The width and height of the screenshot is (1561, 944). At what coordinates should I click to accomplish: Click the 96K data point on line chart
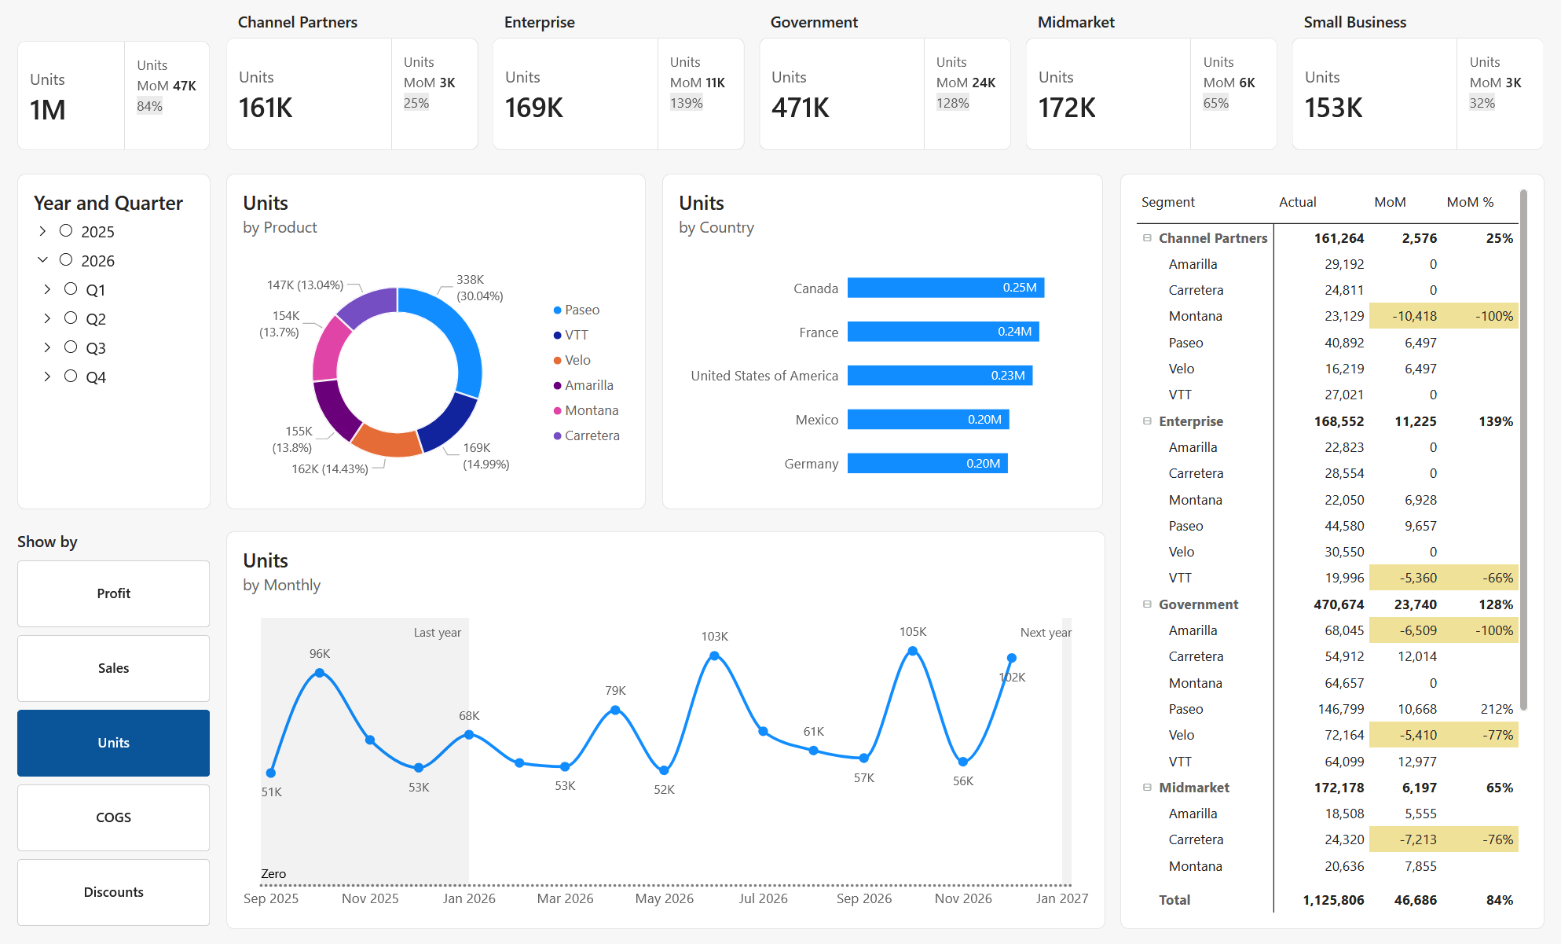tap(320, 673)
